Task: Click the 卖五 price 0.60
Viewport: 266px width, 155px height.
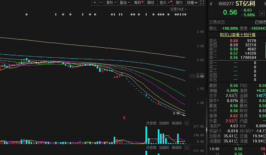Action: (x=234, y=41)
